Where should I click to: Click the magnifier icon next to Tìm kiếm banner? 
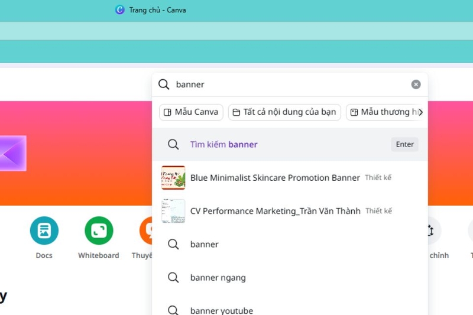click(x=173, y=144)
